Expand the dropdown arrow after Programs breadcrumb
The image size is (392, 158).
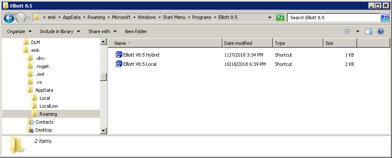215,18
